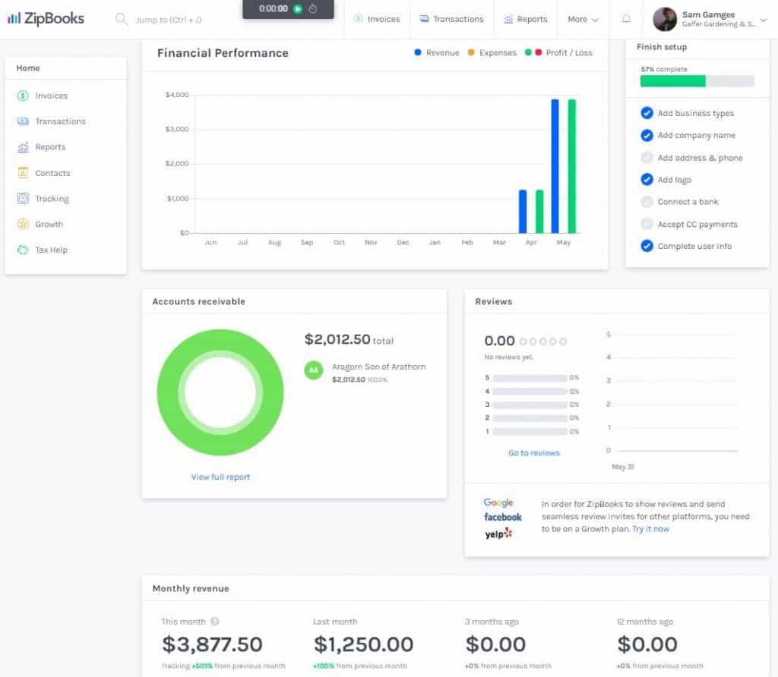Select Home in the sidebar

tap(28, 68)
